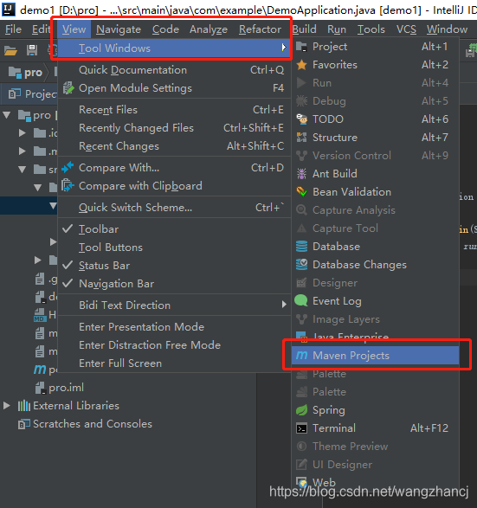The height and width of the screenshot is (508, 477).
Task: Expand the External Libraries node
Action: coord(6,406)
